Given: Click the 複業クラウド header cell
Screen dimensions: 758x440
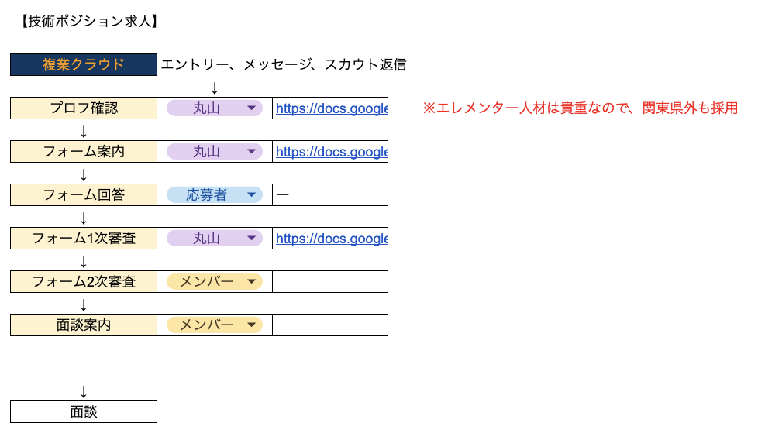Looking at the screenshot, I should pyautogui.click(x=84, y=65).
